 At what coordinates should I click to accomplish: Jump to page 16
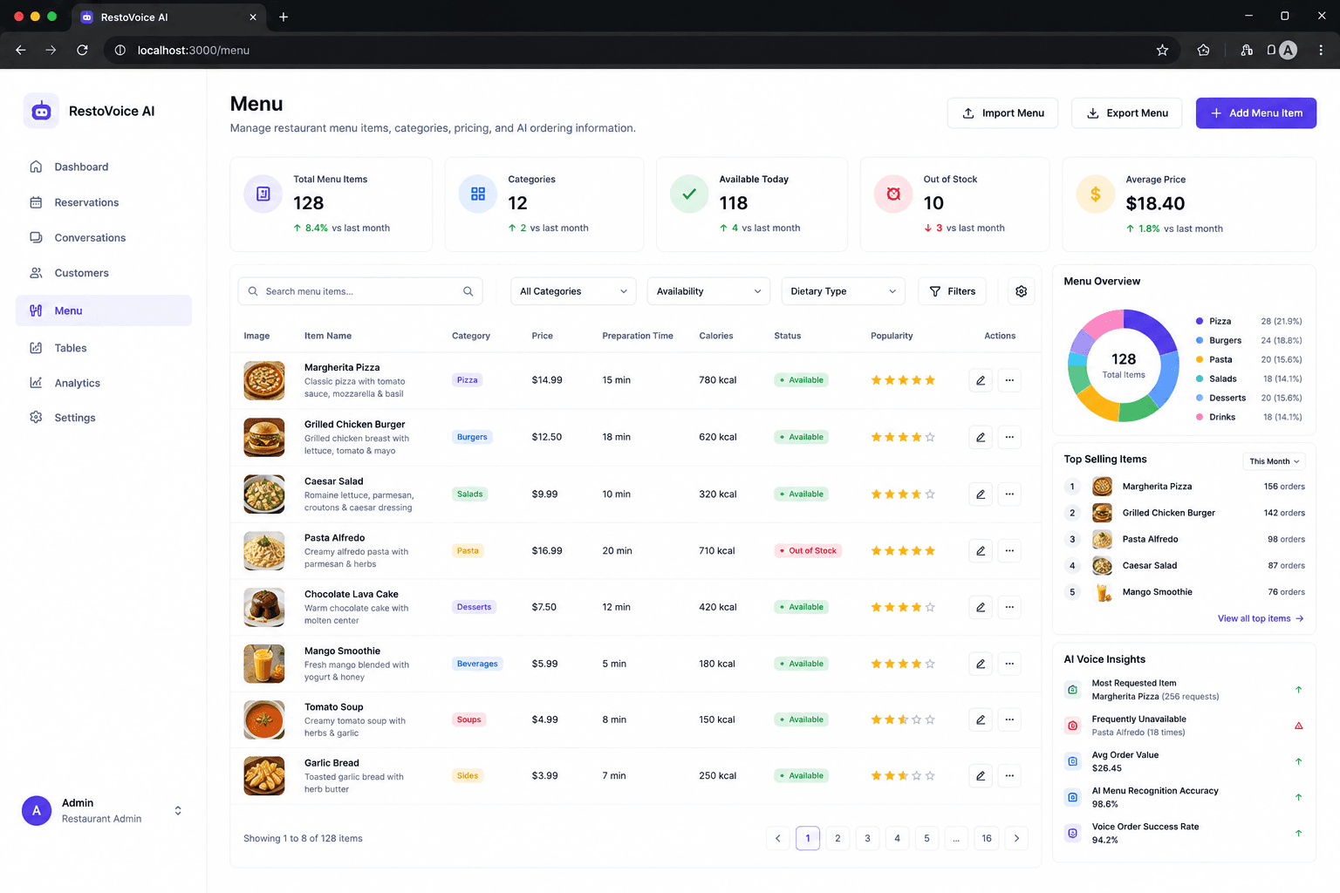click(987, 838)
